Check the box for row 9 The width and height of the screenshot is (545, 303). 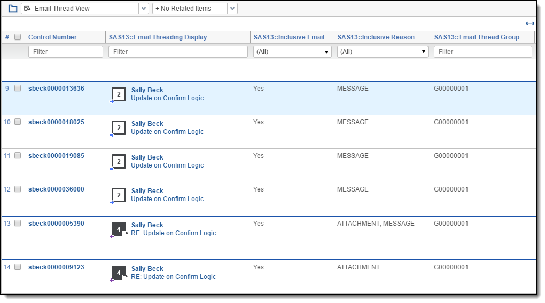pyautogui.click(x=18, y=89)
